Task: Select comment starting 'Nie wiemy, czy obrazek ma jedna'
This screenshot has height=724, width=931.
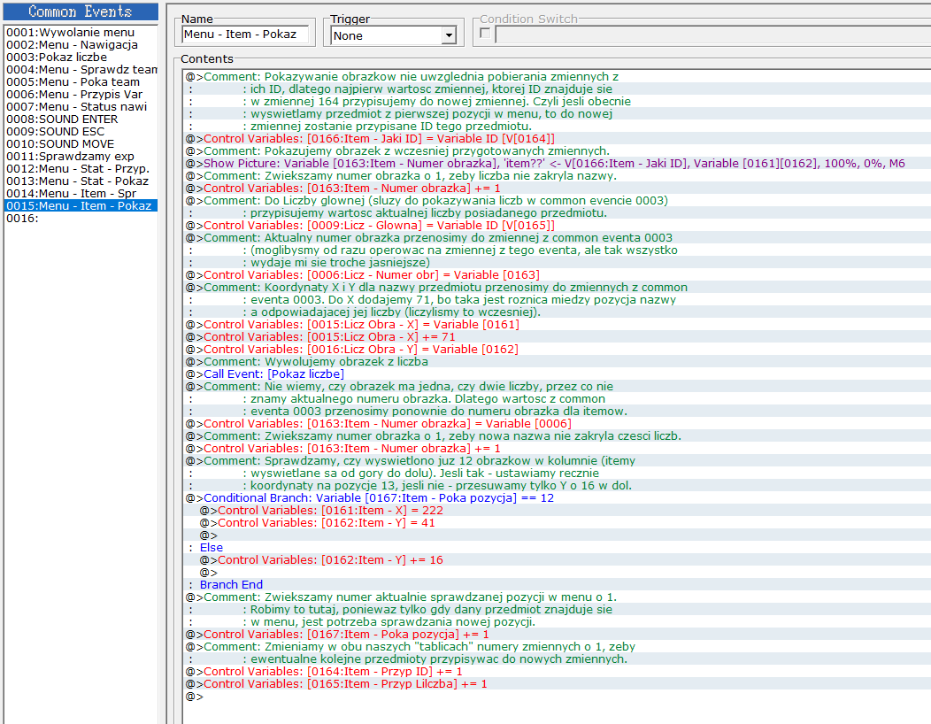Action: pyautogui.click(x=557, y=387)
